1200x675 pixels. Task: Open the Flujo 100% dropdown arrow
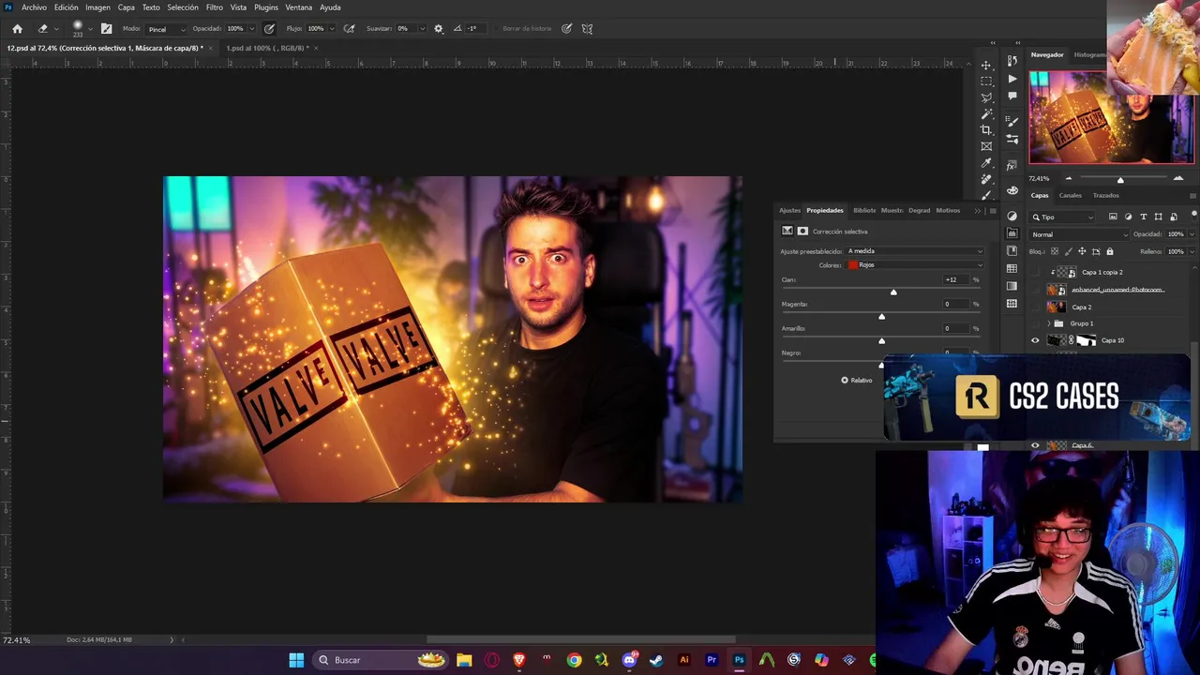tap(334, 29)
